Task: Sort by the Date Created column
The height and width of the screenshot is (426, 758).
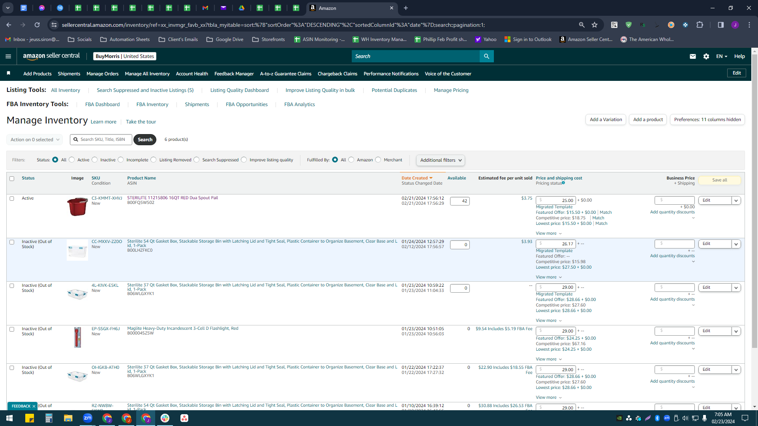Action: pyautogui.click(x=417, y=178)
